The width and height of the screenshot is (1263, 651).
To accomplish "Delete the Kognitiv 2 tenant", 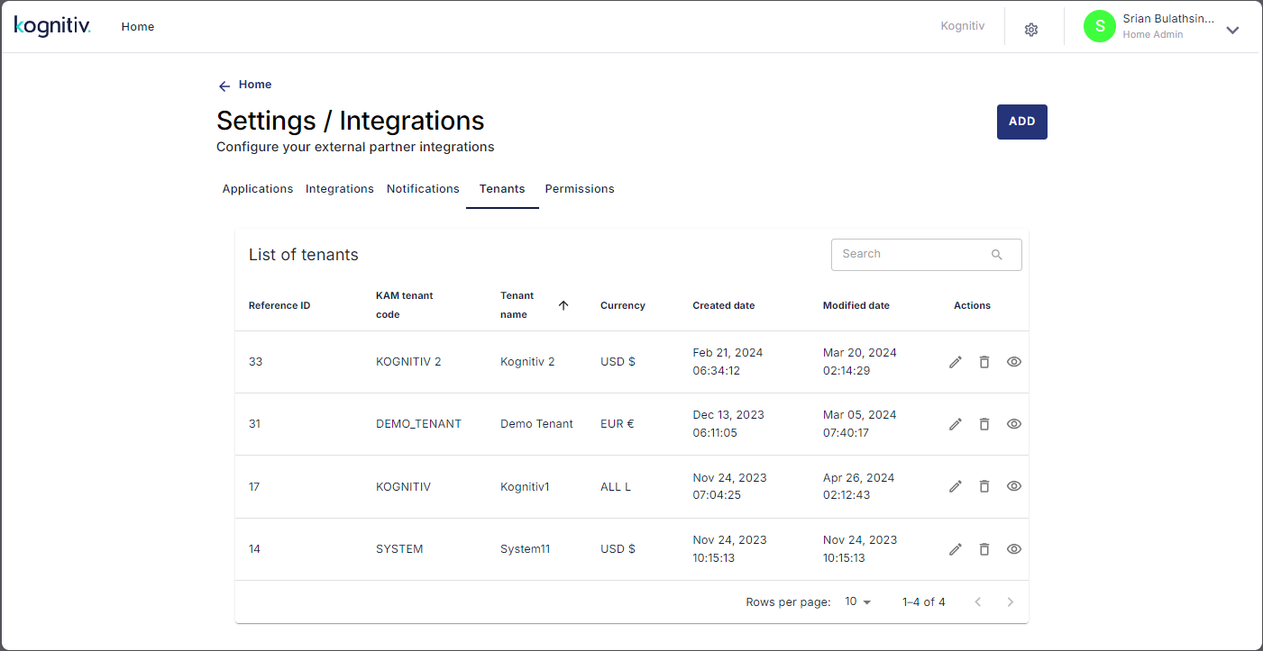I will coord(984,362).
